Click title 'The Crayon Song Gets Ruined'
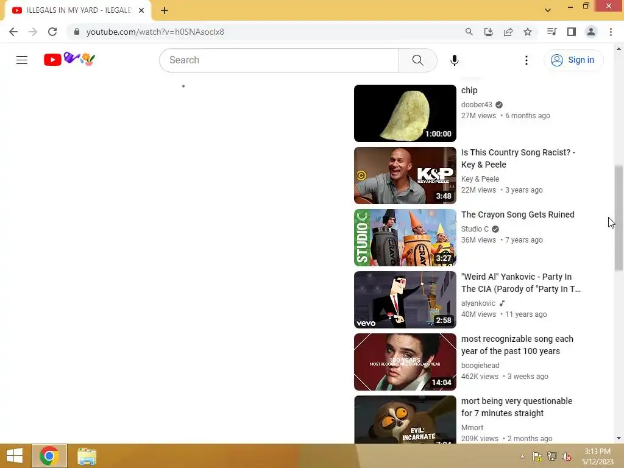 (x=518, y=214)
